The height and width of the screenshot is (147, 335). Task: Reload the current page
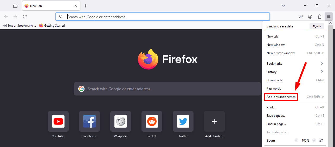tap(25, 17)
